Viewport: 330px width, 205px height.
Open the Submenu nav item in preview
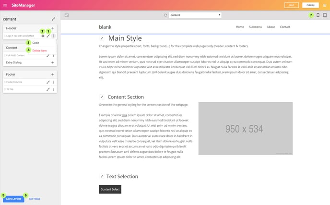click(256, 27)
